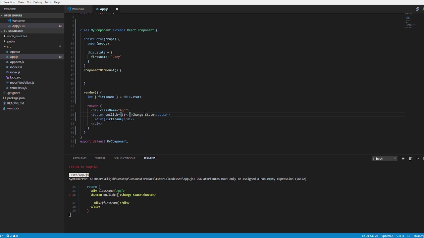This screenshot has width=424, height=238.
Task: Switch to the Output panel tab
Action: coord(100,158)
